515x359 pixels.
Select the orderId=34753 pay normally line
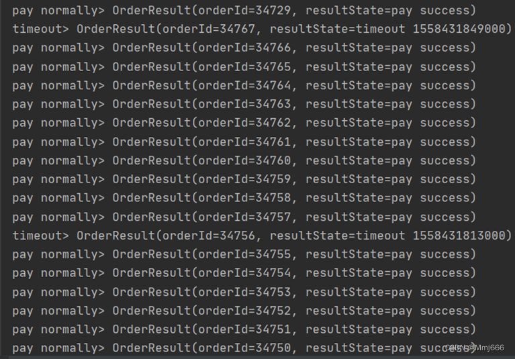point(244,293)
